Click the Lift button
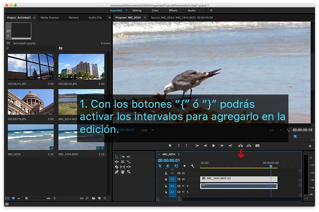Image resolution: width=319 pixels, height=212 pixels. pos(241,145)
